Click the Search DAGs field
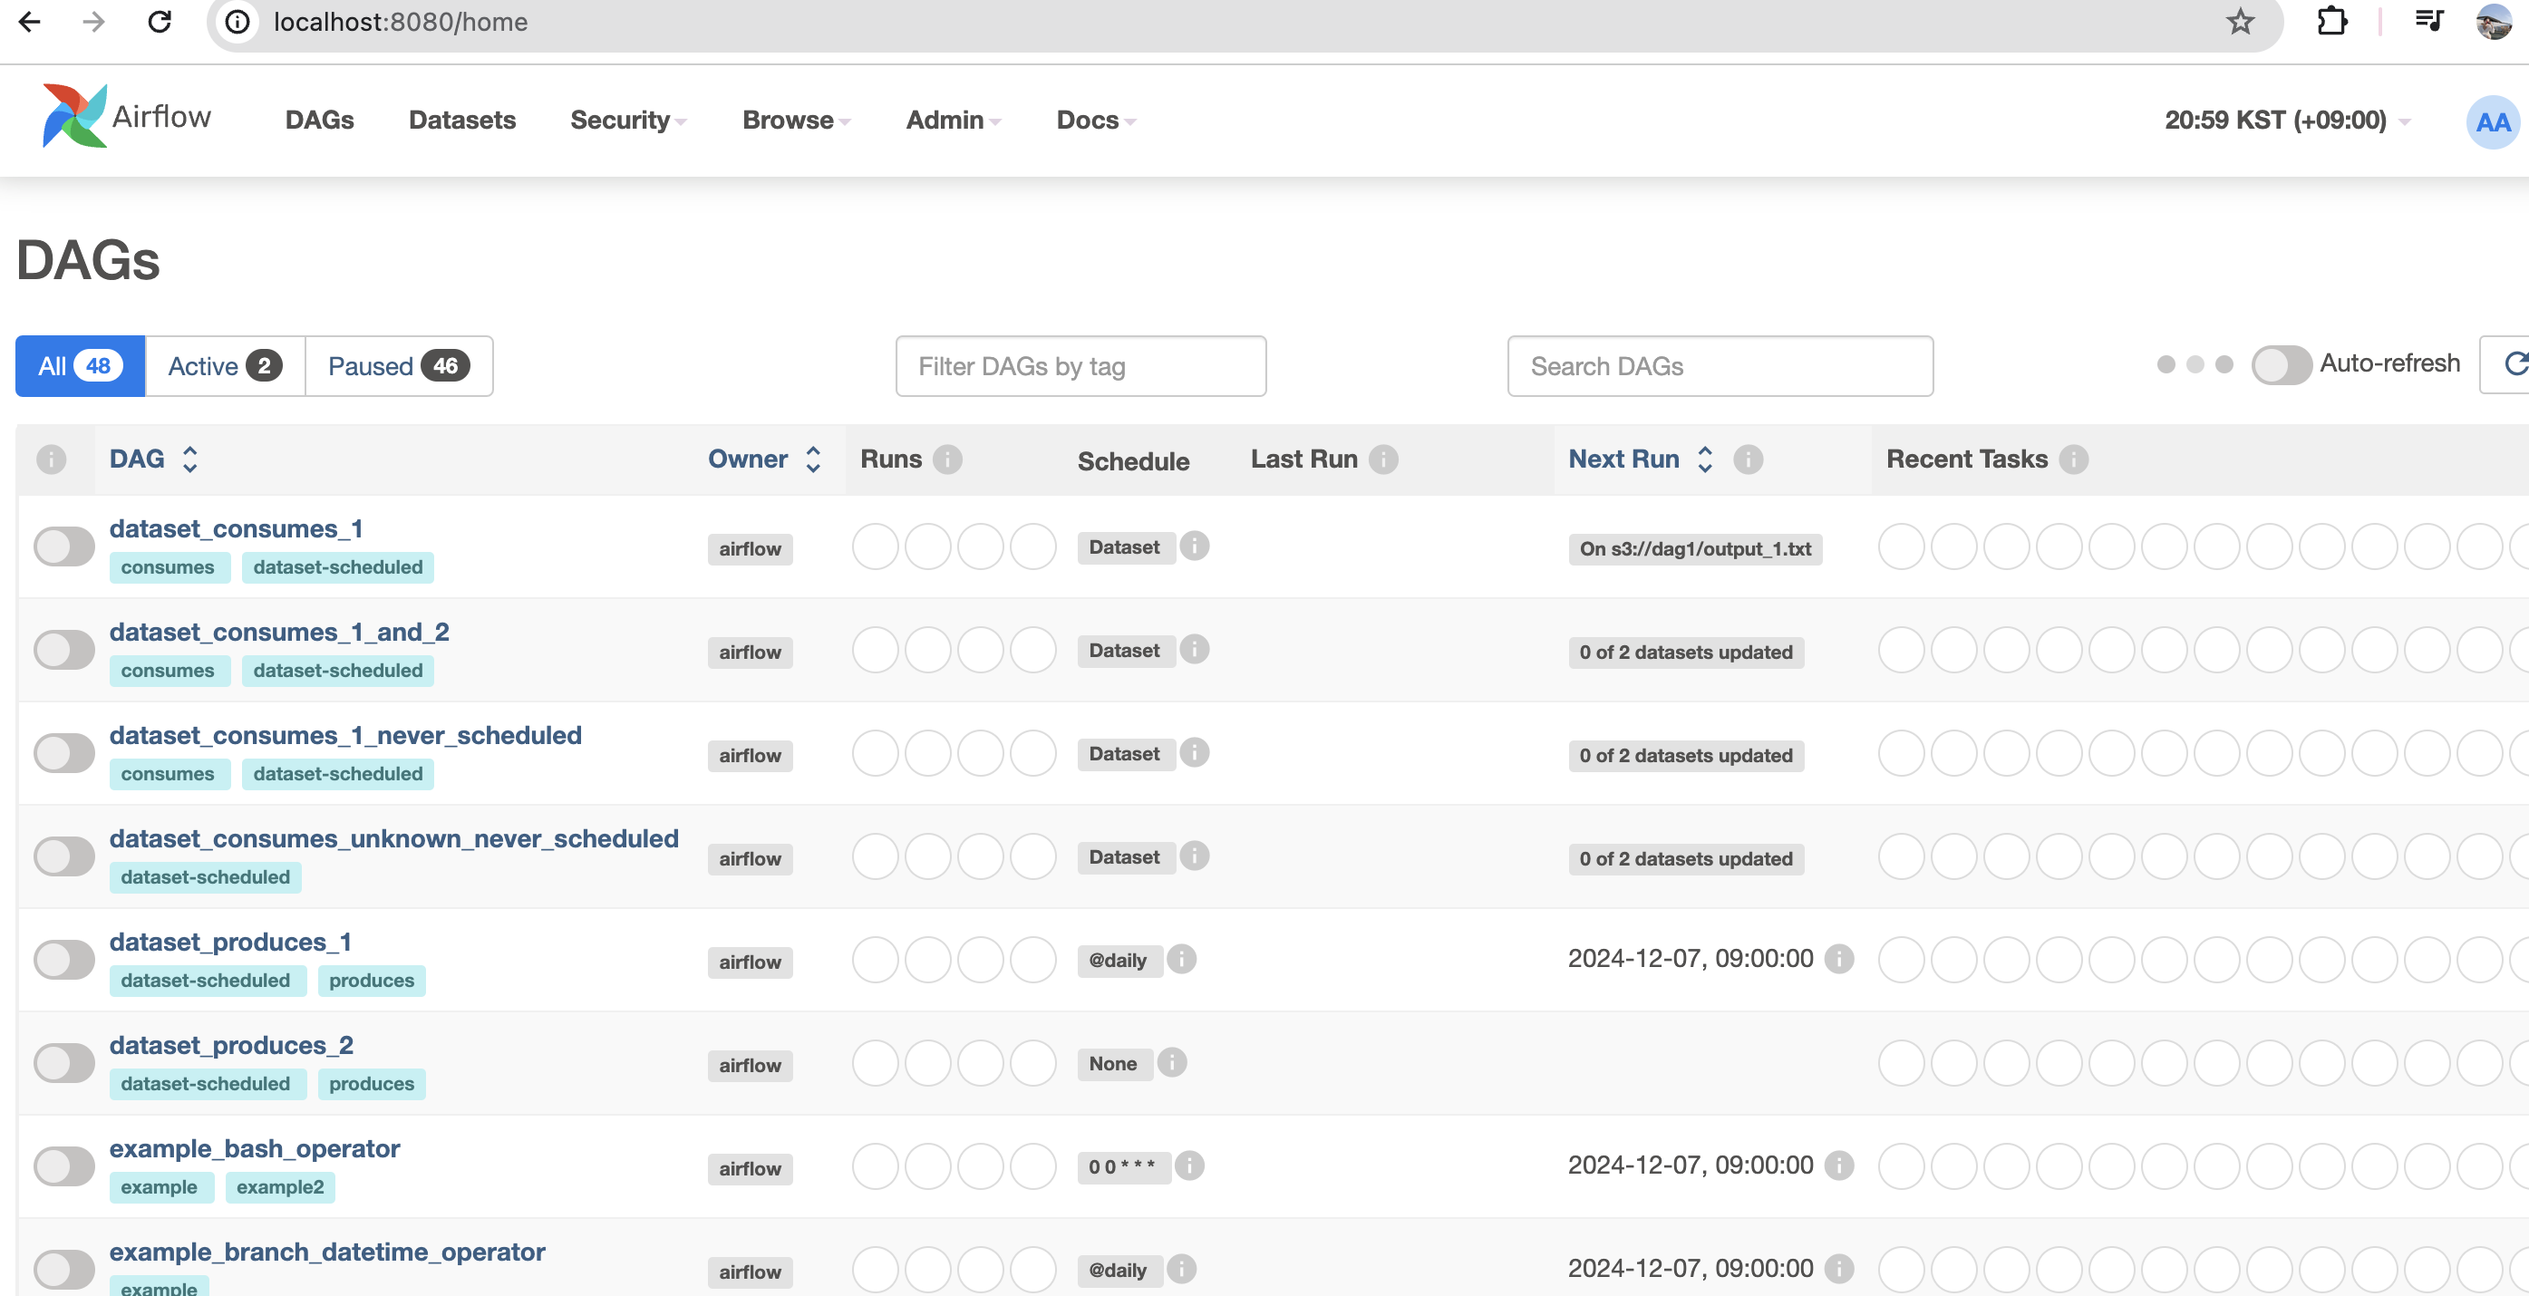This screenshot has height=1296, width=2529. pyautogui.click(x=1720, y=366)
